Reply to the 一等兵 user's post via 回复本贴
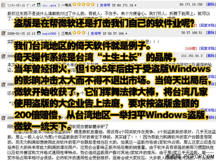Viewport: 216px width, 161px height. 207,25
